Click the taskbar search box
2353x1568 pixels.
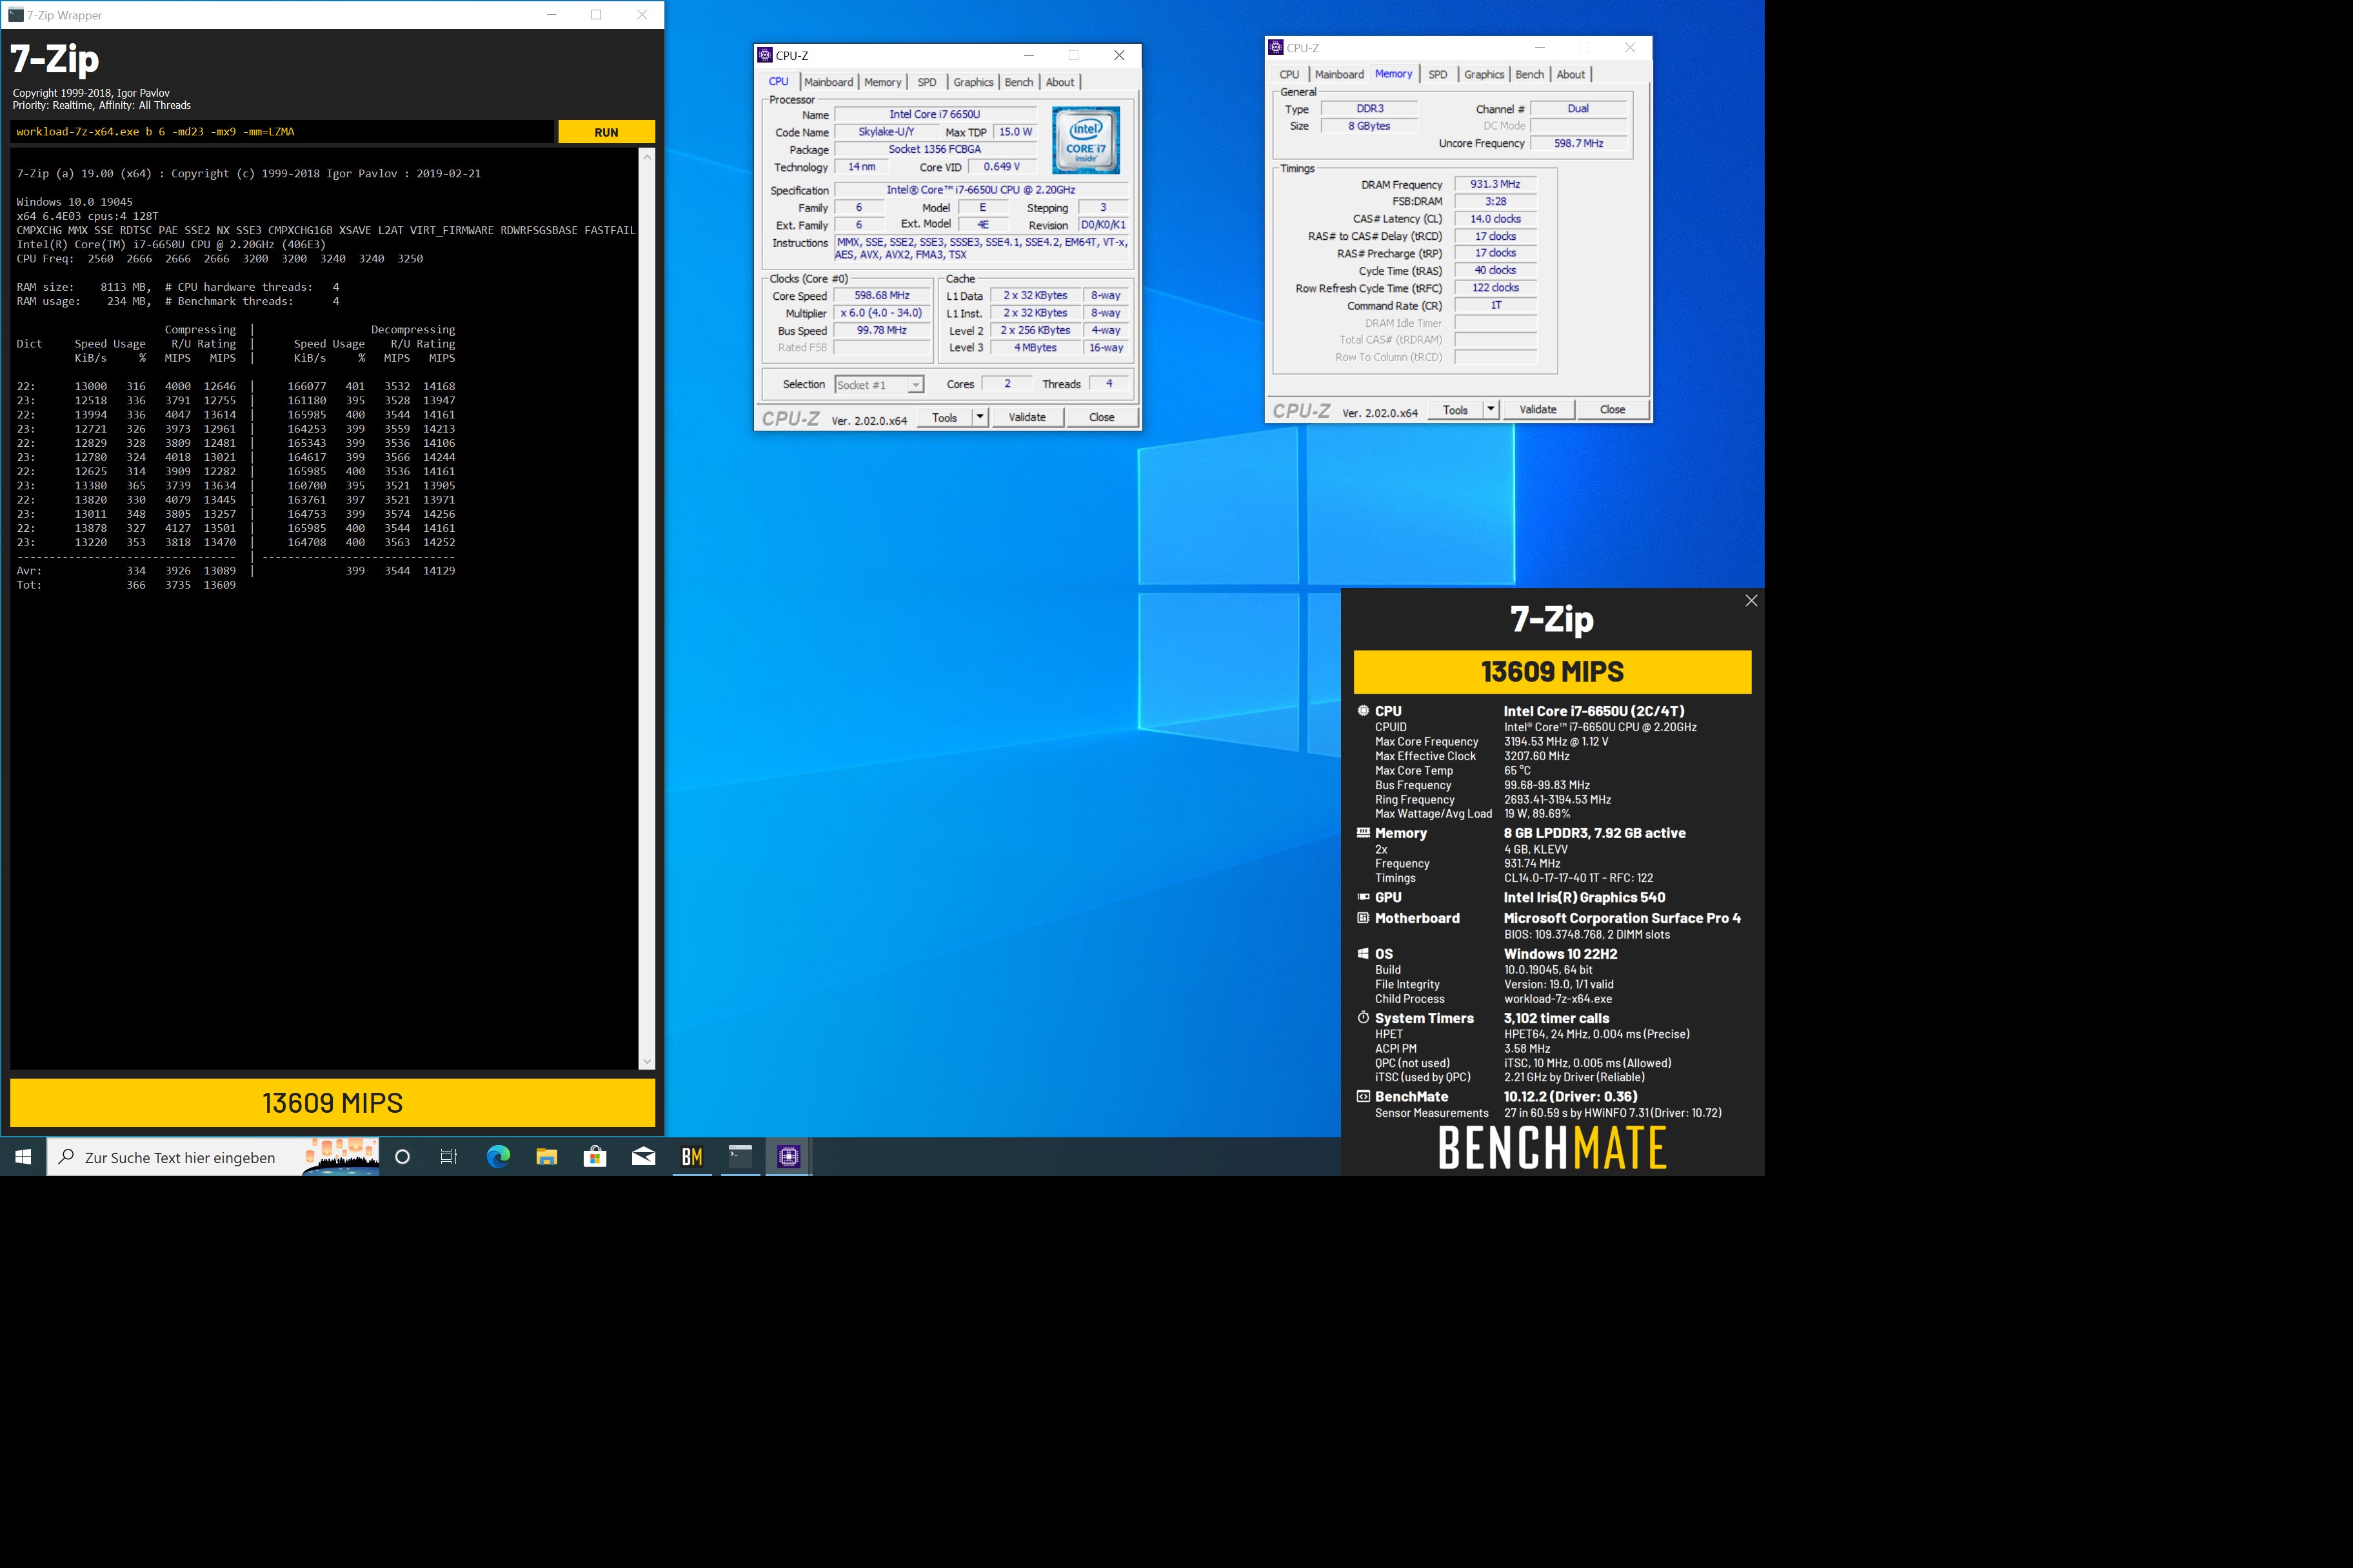pyautogui.click(x=213, y=1157)
